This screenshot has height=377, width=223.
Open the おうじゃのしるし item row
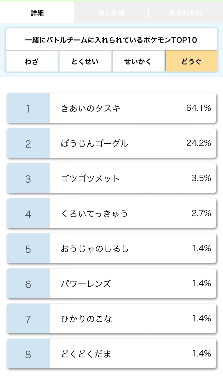111,249
